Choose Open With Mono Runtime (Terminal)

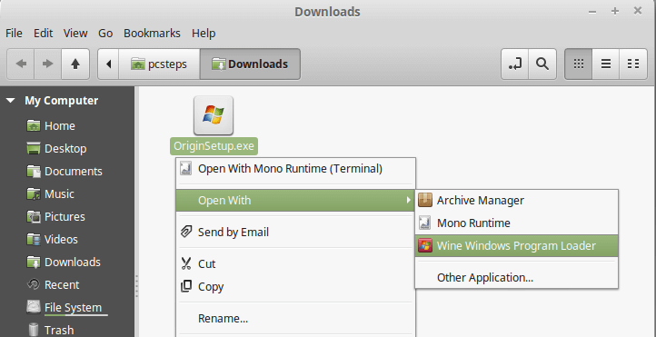(296, 169)
